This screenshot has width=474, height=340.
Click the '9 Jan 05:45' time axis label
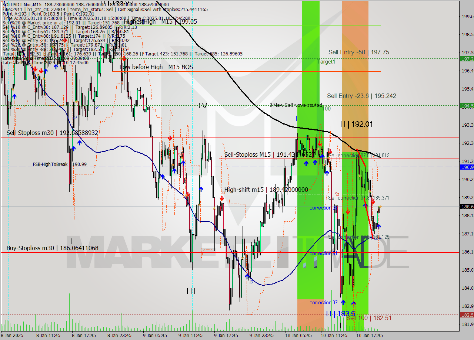click(155, 336)
